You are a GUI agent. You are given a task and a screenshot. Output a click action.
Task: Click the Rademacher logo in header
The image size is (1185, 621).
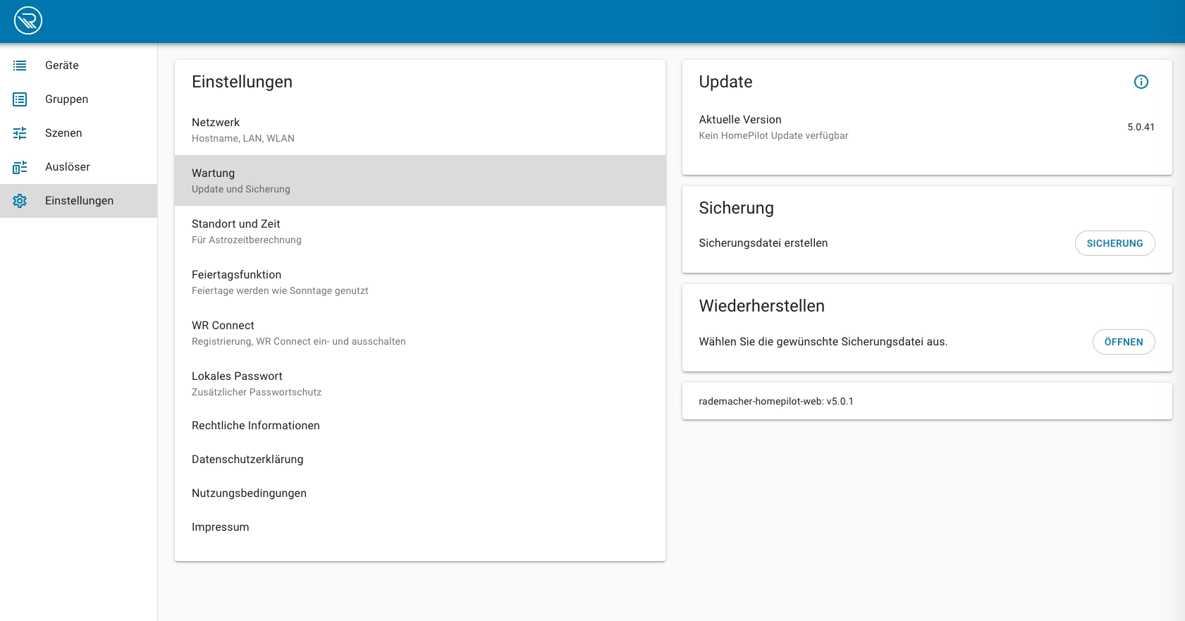(28, 20)
